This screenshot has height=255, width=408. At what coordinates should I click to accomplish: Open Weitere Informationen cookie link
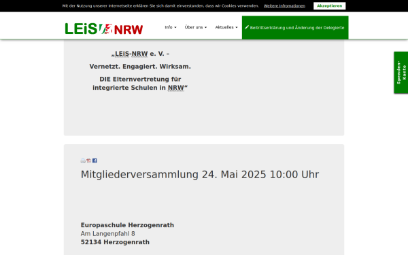pos(284,5)
